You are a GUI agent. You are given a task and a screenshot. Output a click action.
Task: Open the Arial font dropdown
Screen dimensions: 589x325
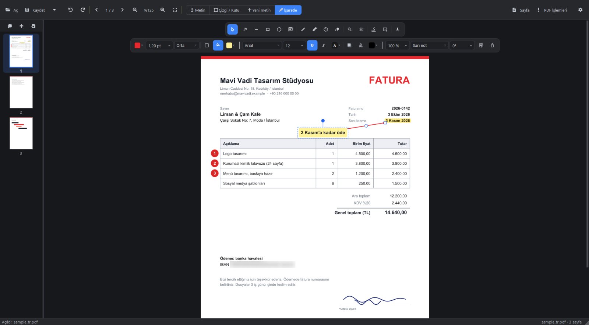[262, 46]
